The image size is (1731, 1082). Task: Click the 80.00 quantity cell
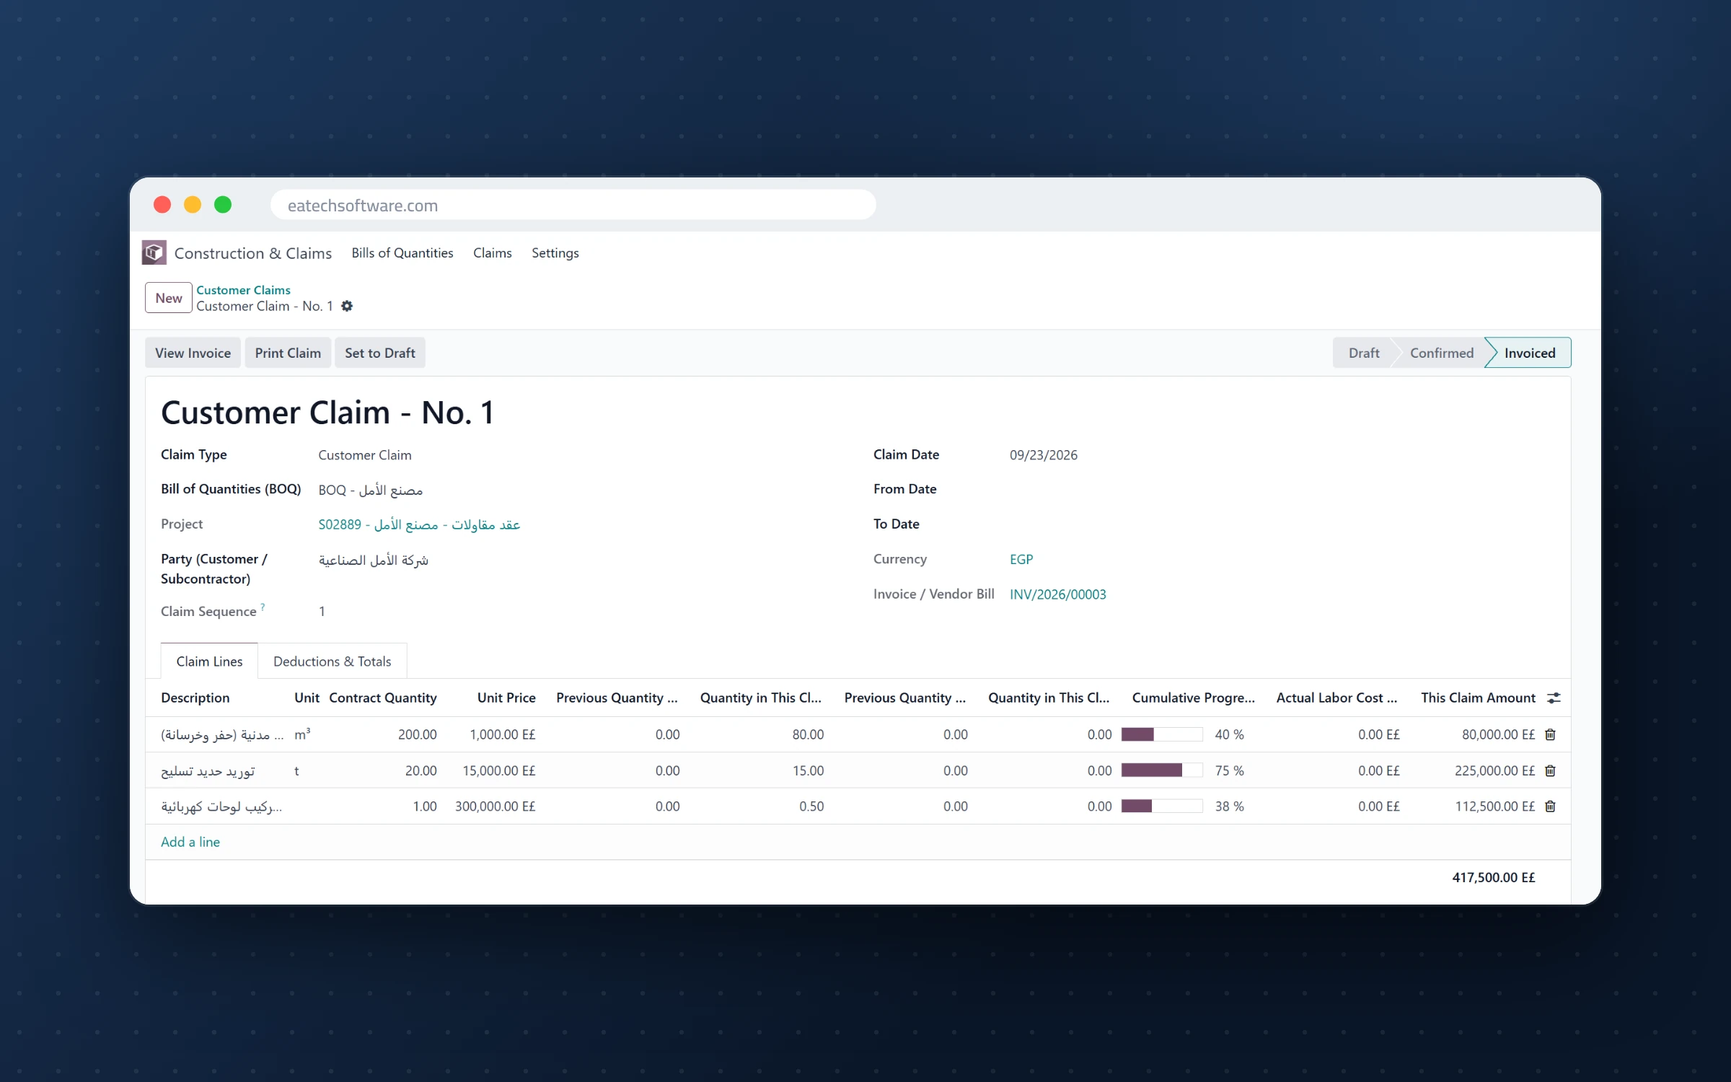pyautogui.click(x=808, y=734)
